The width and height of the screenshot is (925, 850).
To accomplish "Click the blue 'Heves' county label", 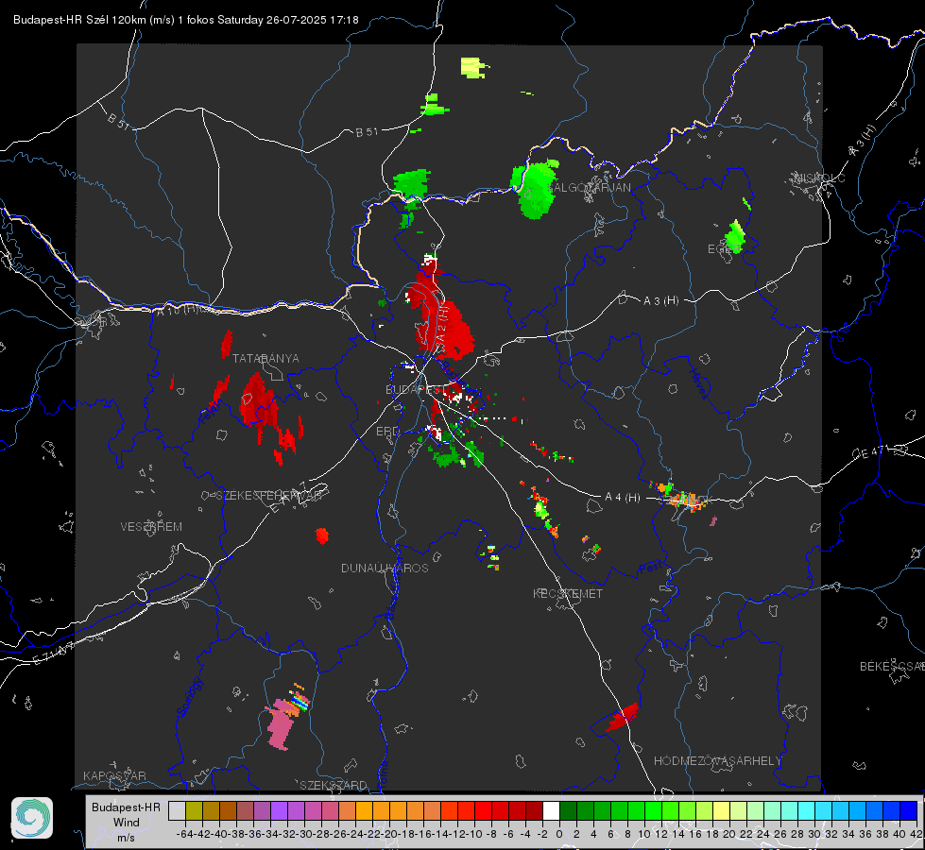I will (698, 383).
